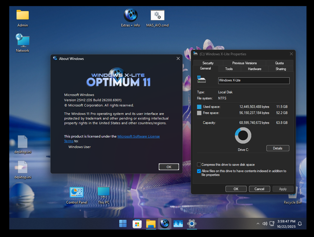This screenshot has width=314, height=237.
Task: Select the MAS_AIO.cmd file icon
Action: click(157, 18)
